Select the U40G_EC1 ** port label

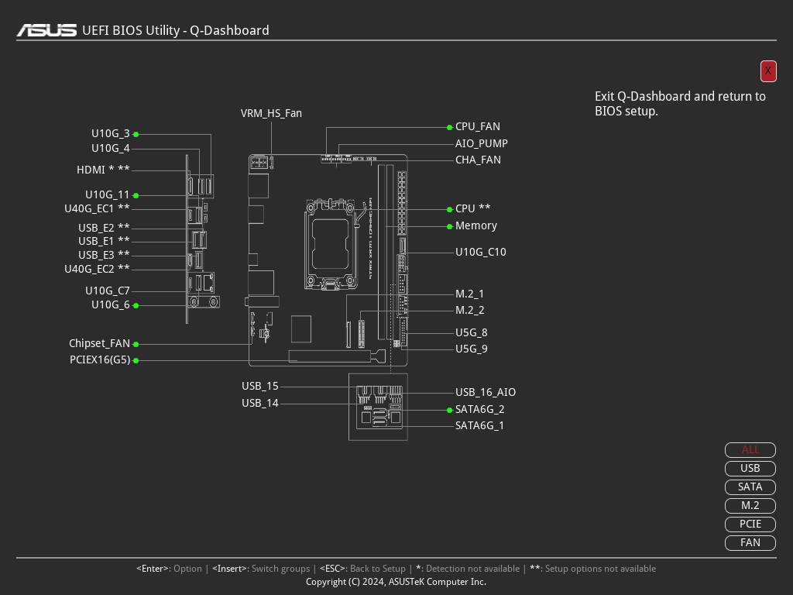[x=97, y=208]
